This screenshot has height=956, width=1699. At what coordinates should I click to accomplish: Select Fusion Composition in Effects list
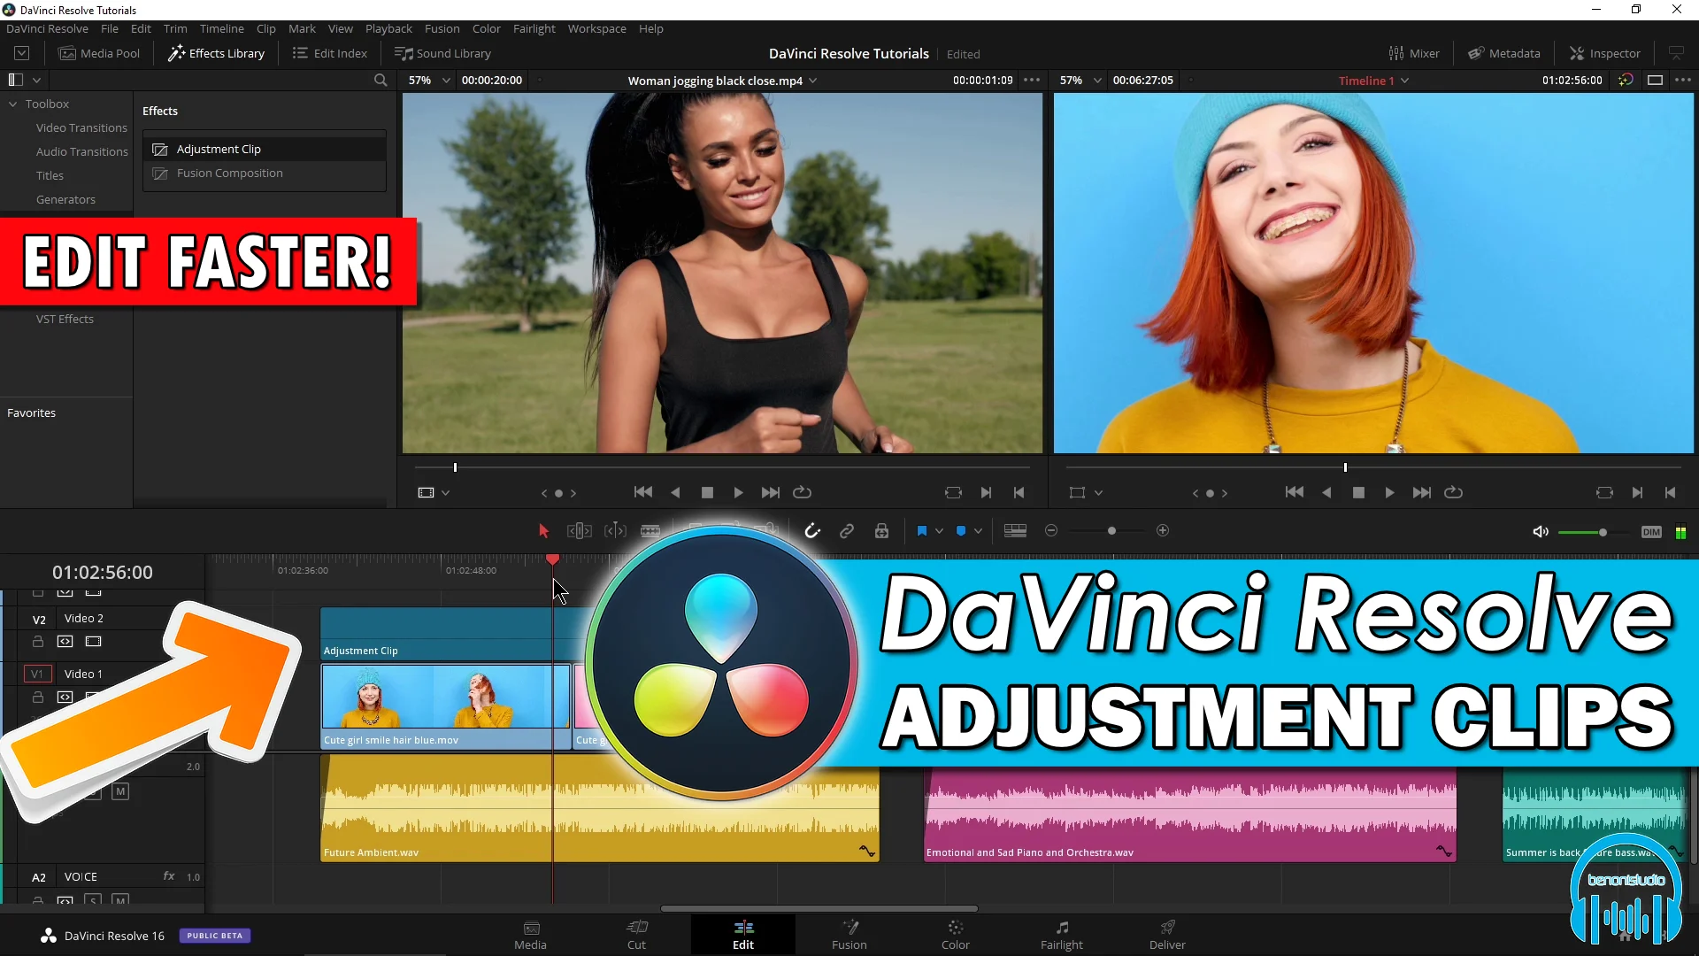click(230, 173)
